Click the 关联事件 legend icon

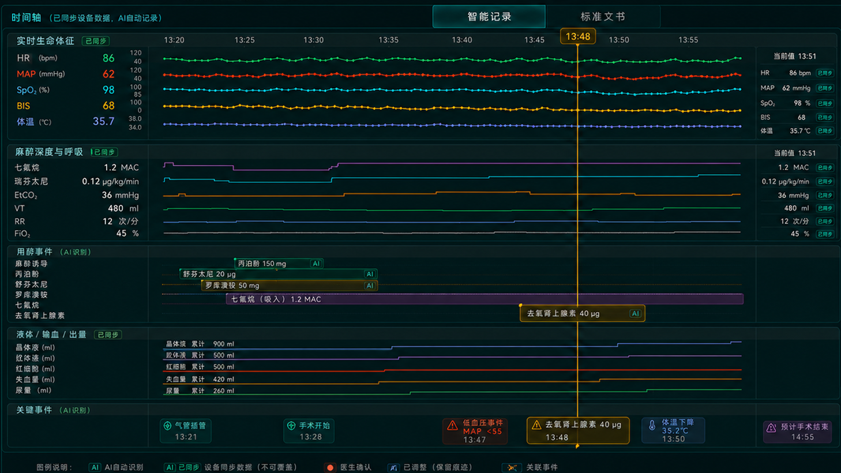511,467
